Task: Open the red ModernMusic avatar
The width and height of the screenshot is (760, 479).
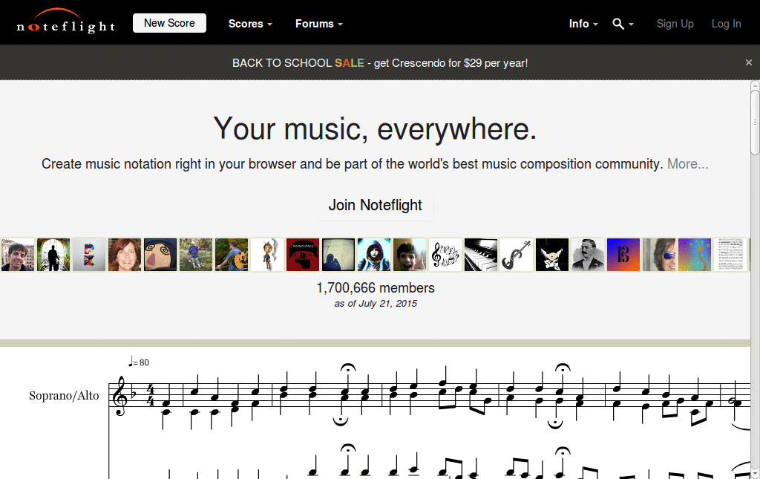Action: click(x=303, y=255)
